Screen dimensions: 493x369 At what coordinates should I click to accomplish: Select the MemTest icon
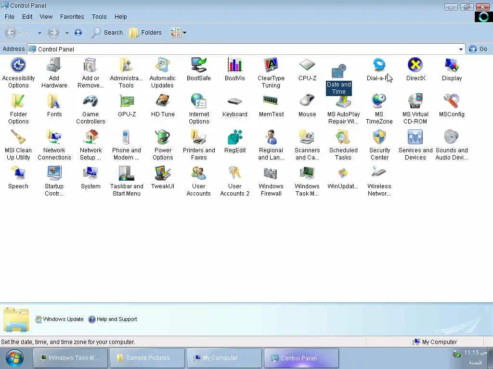(x=271, y=105)
